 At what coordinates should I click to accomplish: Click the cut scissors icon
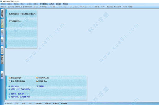tap(48, 7)
